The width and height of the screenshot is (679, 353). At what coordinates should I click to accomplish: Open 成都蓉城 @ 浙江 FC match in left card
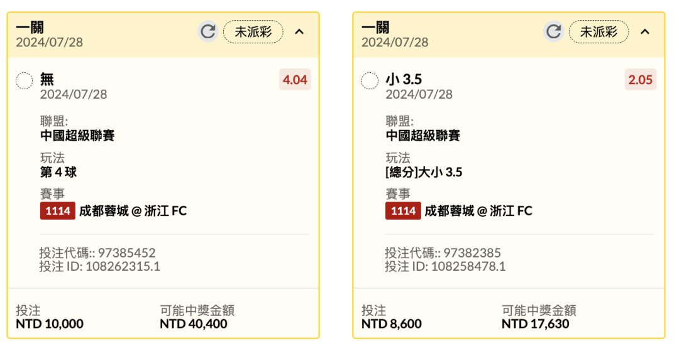(x=133, y=211)
